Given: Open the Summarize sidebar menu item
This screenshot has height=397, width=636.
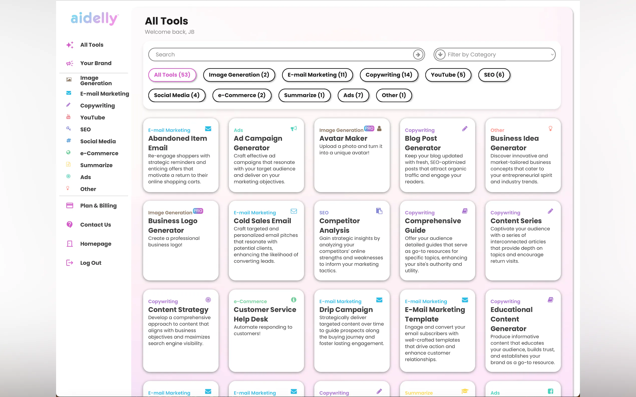Looking at the screenshot, I should [x=96, y=165].
